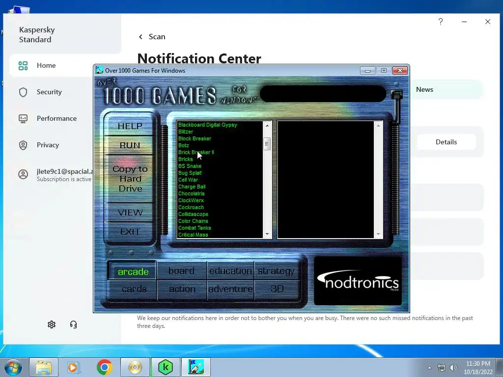The width and height of the screenshot is (503, 377).
Task: Select the action category tab
Action: tap(182, 289)
